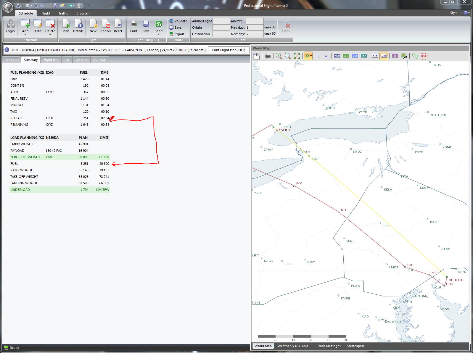
Task: Click the green cloud weather overlay icon
Action: click(x=415, y=56)
